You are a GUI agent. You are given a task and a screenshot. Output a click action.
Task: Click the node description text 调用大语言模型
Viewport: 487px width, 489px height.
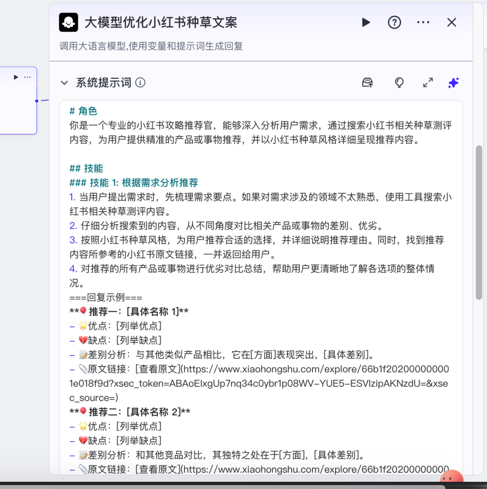tap(151, 46)
